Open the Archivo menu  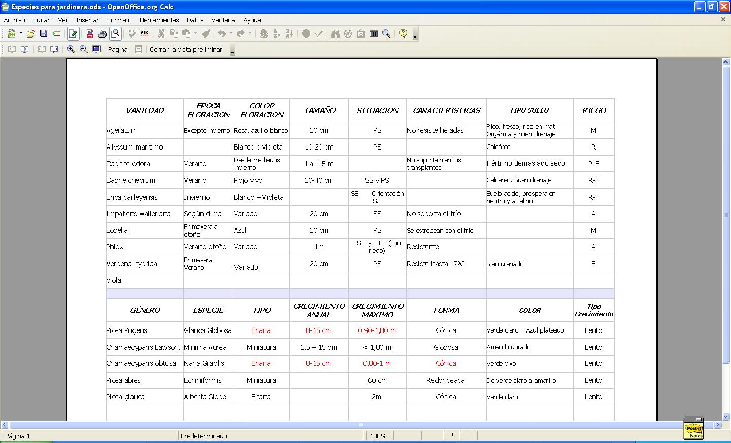[14, 20]
